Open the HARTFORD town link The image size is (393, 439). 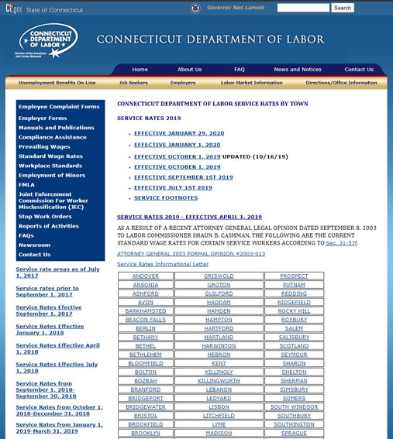(x=219, y=328)
